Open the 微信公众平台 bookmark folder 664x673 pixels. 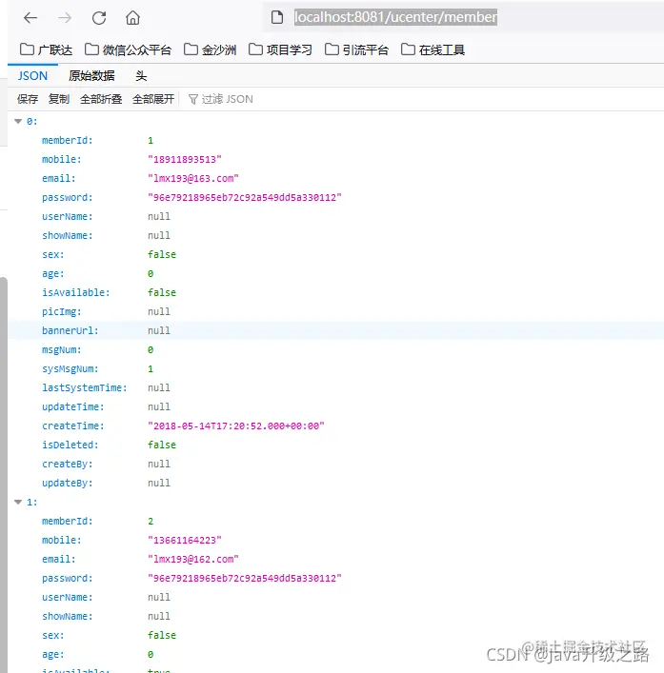[128, 49]
